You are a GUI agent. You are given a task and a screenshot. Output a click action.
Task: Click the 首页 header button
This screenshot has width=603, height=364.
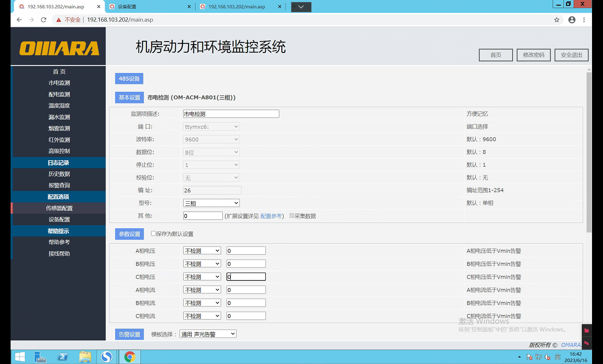pos(496,55)
